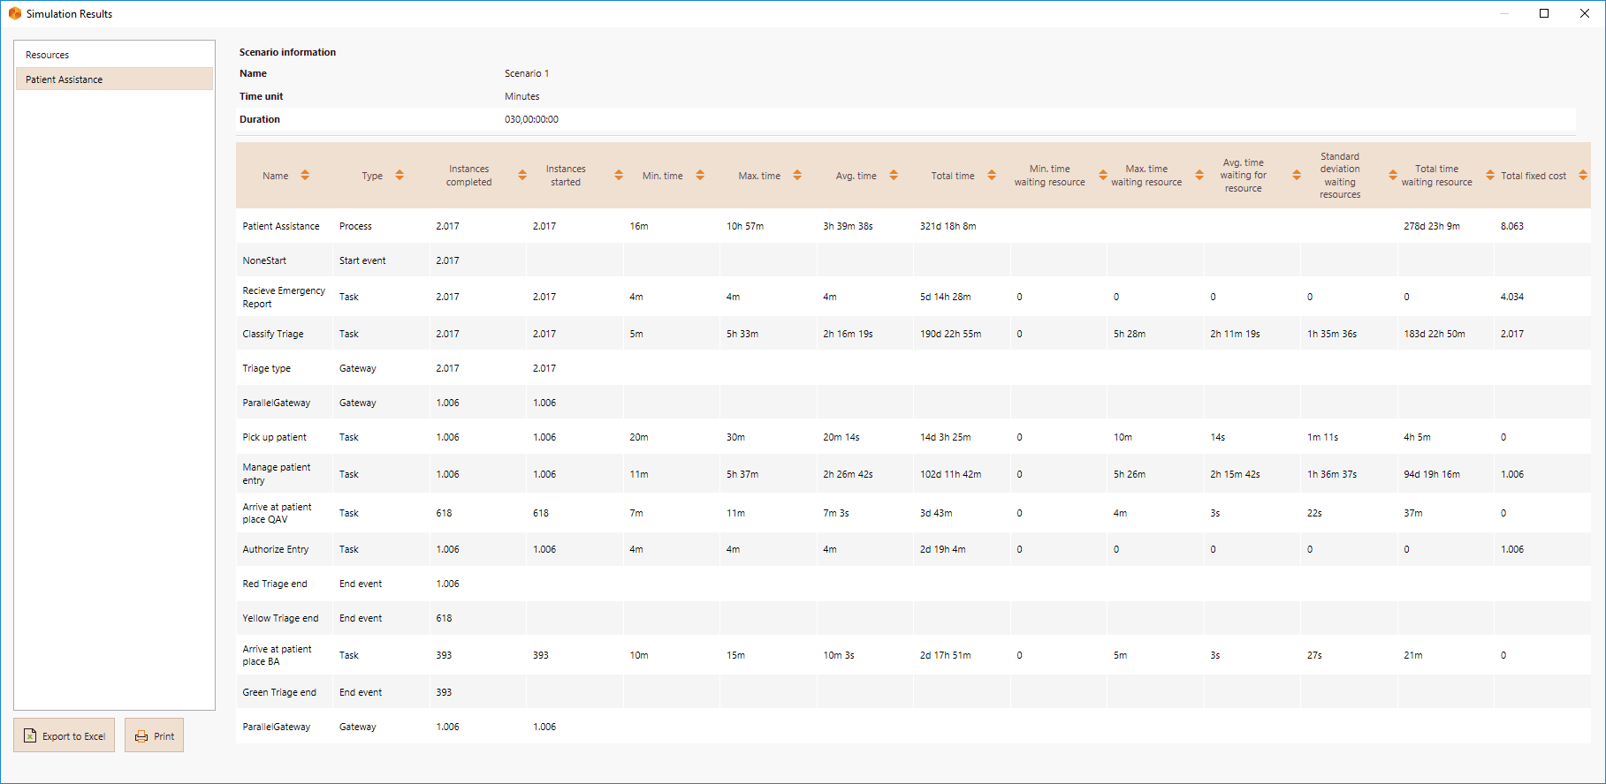Screen dimensions: 1606x784
Task: Select Patient Assistance in the left panel
Action: 114,79
